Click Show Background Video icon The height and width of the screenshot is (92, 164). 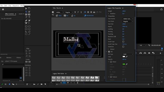[x=85, y=16]
